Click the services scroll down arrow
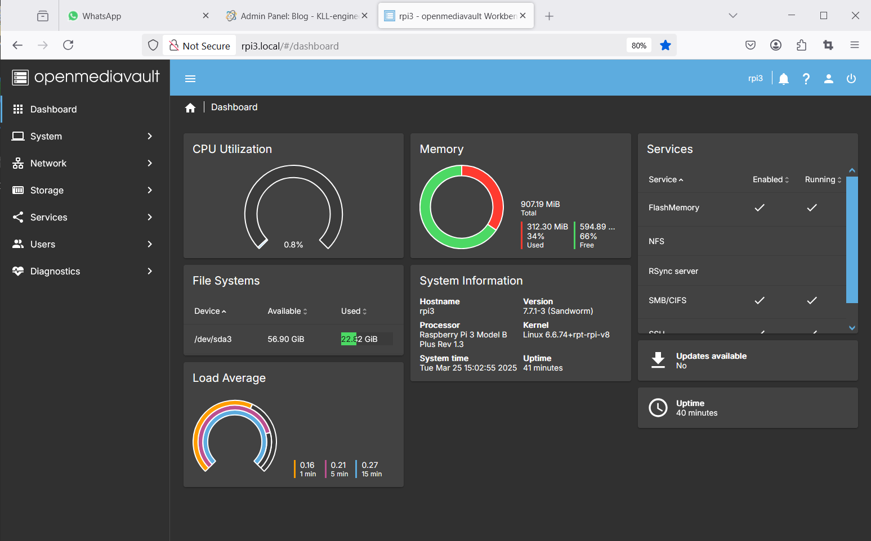Screen dimensions: 871x541 click(852, 328)
